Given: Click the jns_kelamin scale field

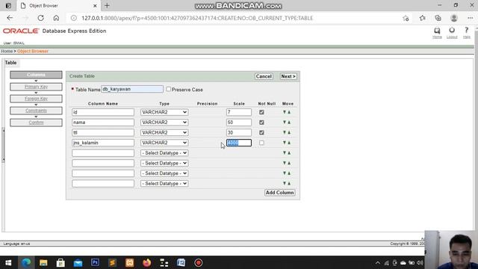Looking at the screenshot, I should [x=239, y=143].
